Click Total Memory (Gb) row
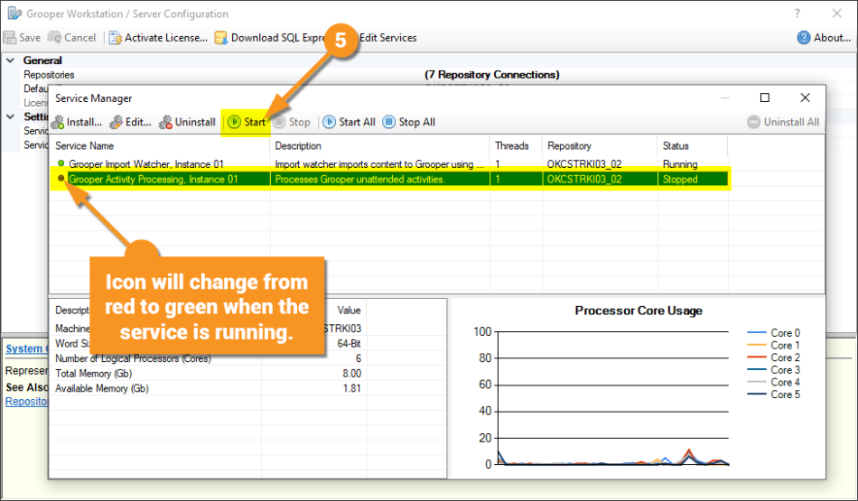 click(x=208, y=374)
